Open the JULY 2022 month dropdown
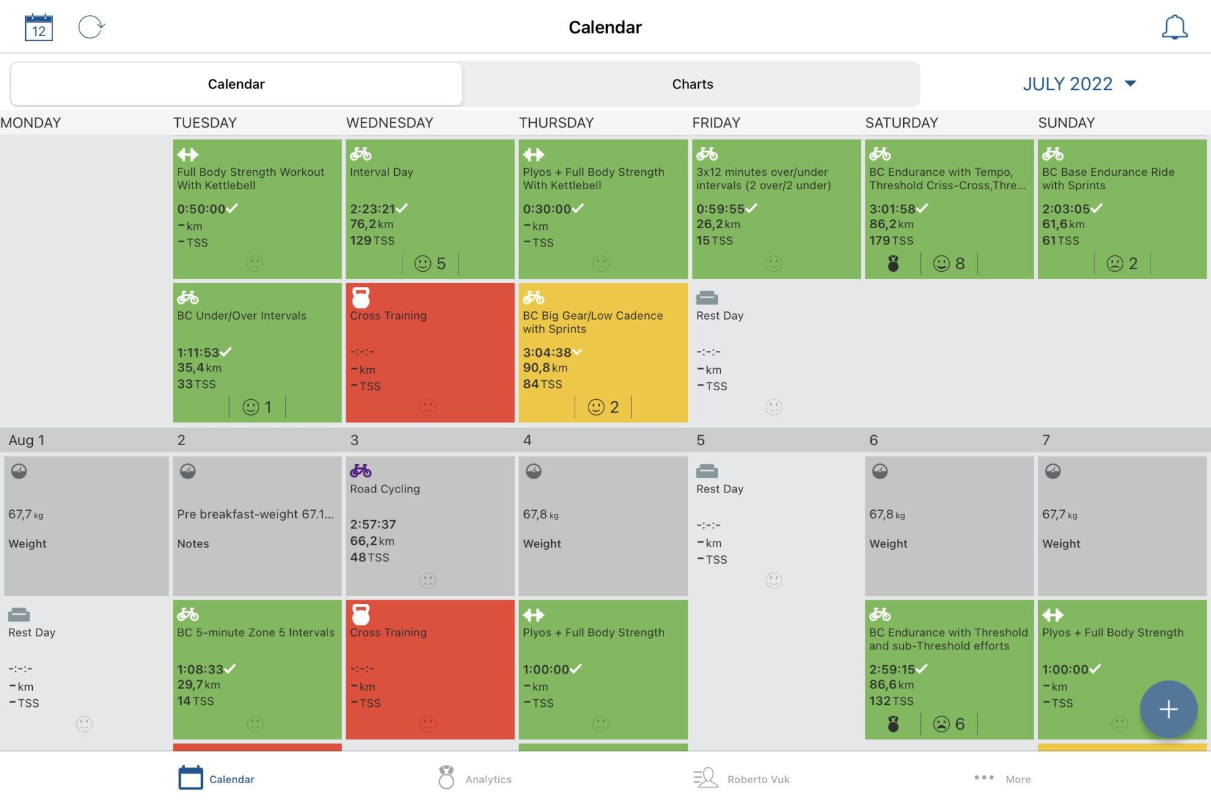The image size is (1211, 802). [x=1079, y=83]
